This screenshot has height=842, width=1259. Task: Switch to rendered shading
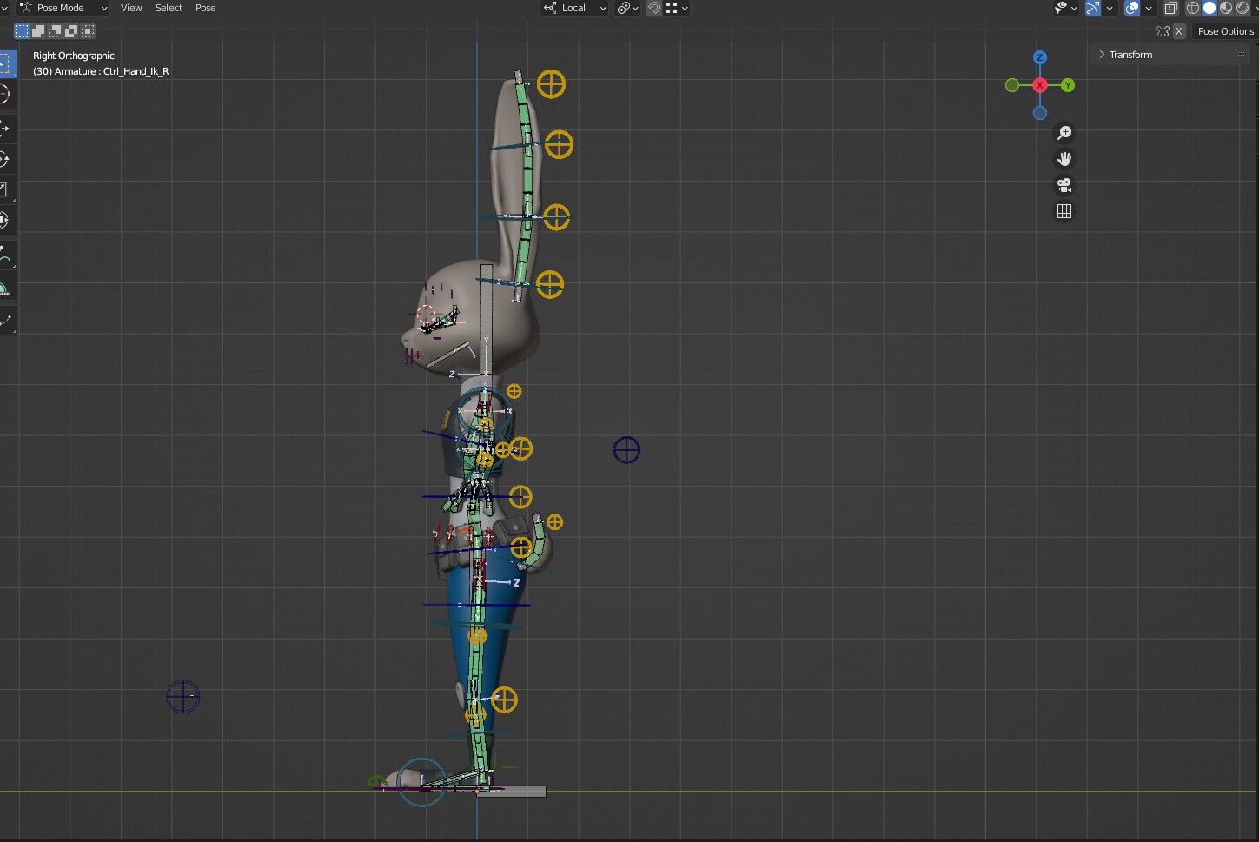tap(1242, 8)
